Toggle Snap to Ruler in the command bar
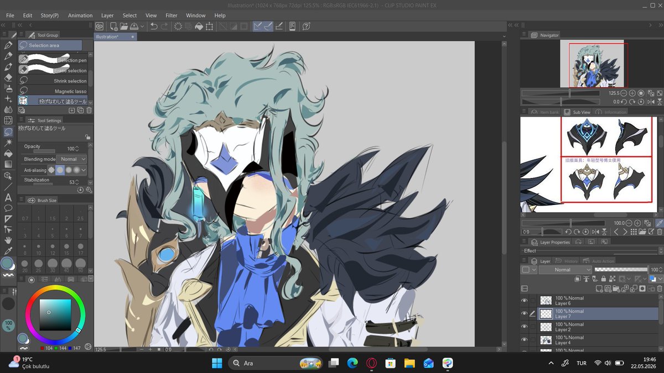 [x=257, y=26]
